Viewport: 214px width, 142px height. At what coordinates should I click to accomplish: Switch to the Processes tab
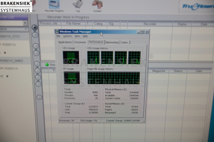click(x=80, y=42)
